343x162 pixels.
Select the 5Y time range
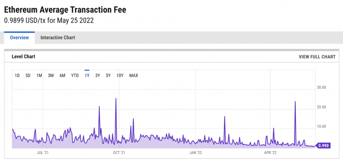[x=108, y=76]
